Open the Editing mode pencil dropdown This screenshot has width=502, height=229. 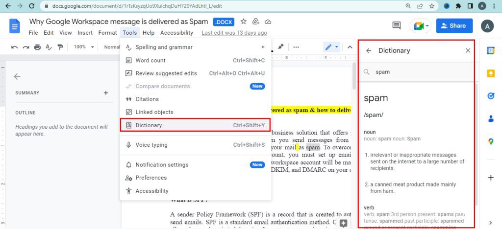[332, 47]
